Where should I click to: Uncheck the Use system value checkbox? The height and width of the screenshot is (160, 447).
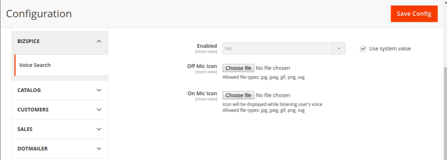363,49
